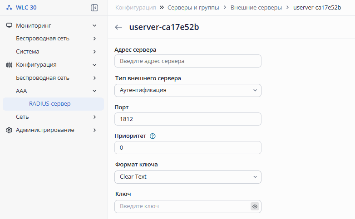This screenshot has width=355, height=219.
Task: Click the Серверы и группы breadcrumb
Action: [193, 8]
